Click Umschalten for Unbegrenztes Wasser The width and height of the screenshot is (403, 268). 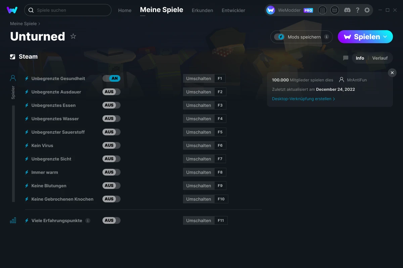(x=199, y=119)
